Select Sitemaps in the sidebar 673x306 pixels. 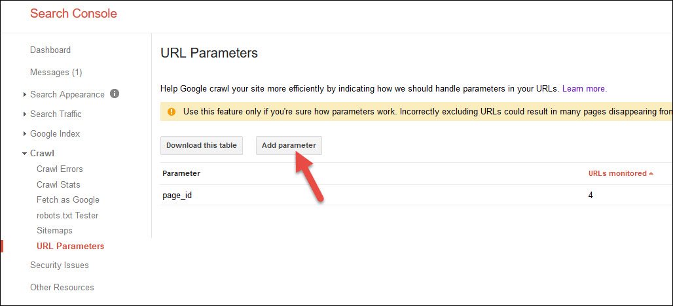(54, 231)
